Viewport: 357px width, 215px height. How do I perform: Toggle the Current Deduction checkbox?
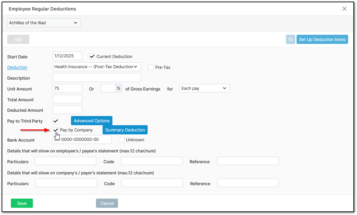tap(92, 56)
